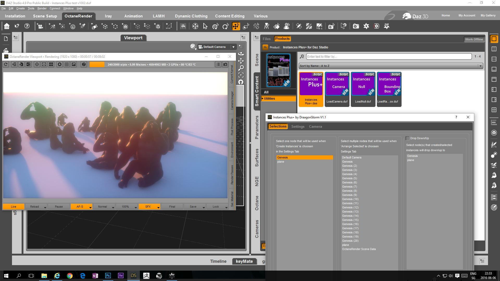Screen dimensions: 500x281
Task: Select the Translate tool in toolbar
Action: [236, 26]
